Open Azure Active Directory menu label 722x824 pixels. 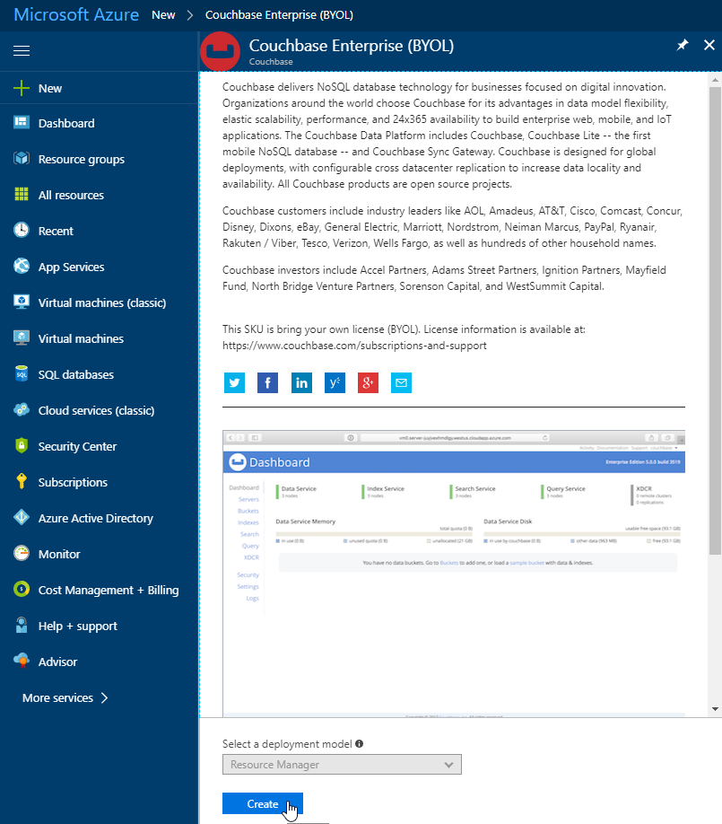[96, 518]
